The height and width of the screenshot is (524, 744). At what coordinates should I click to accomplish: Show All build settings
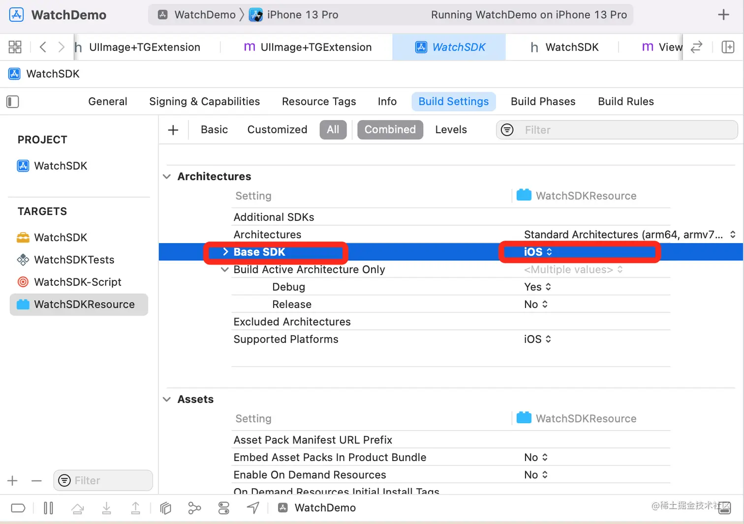333,130
